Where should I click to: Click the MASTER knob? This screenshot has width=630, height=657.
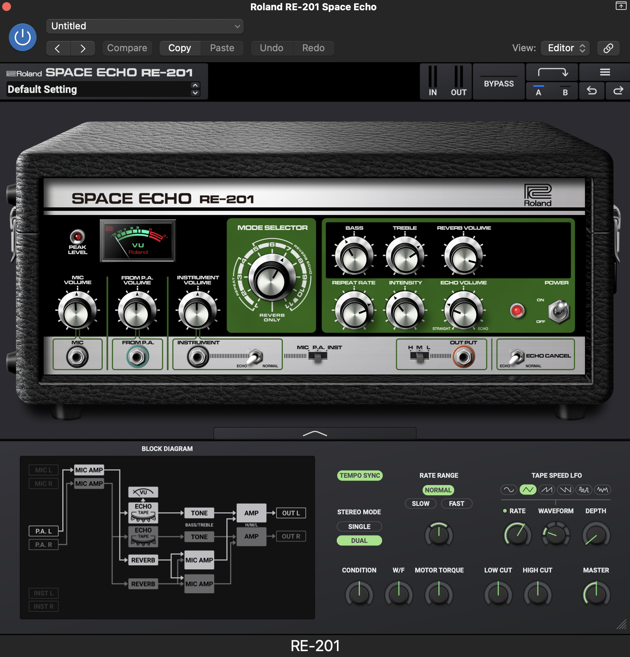596,594
